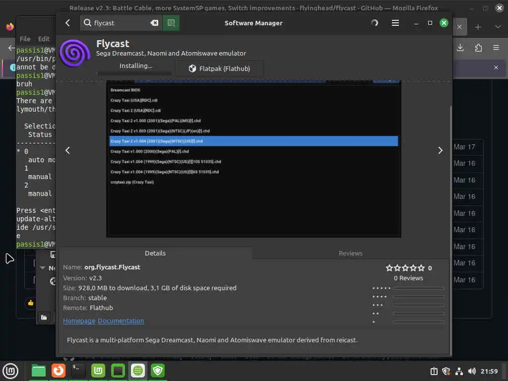Viewport: 508px width, 381px height.
Task: Switch to the Details tab
Action: 155,254
